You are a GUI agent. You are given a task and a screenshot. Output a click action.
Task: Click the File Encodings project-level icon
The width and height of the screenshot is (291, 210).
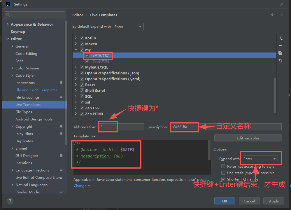coord(61,97)
